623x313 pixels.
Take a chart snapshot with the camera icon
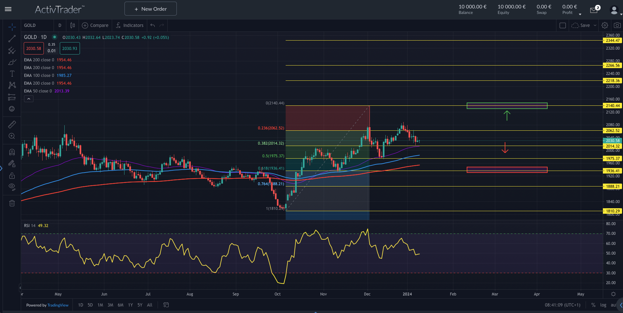tap(617, 25)
